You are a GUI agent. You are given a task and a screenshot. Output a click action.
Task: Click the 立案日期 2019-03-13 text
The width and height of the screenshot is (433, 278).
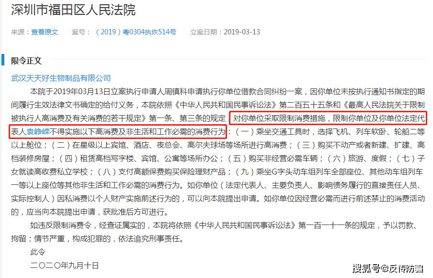pos(225,32)
